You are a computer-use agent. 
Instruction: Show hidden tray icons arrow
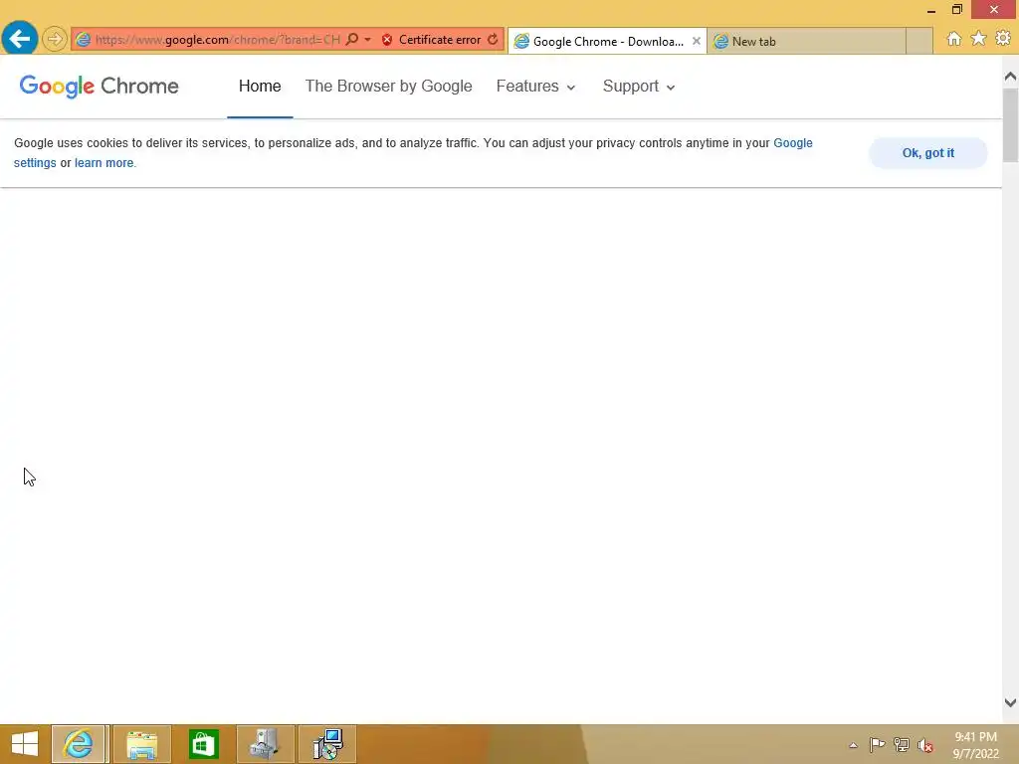[853, 745]
